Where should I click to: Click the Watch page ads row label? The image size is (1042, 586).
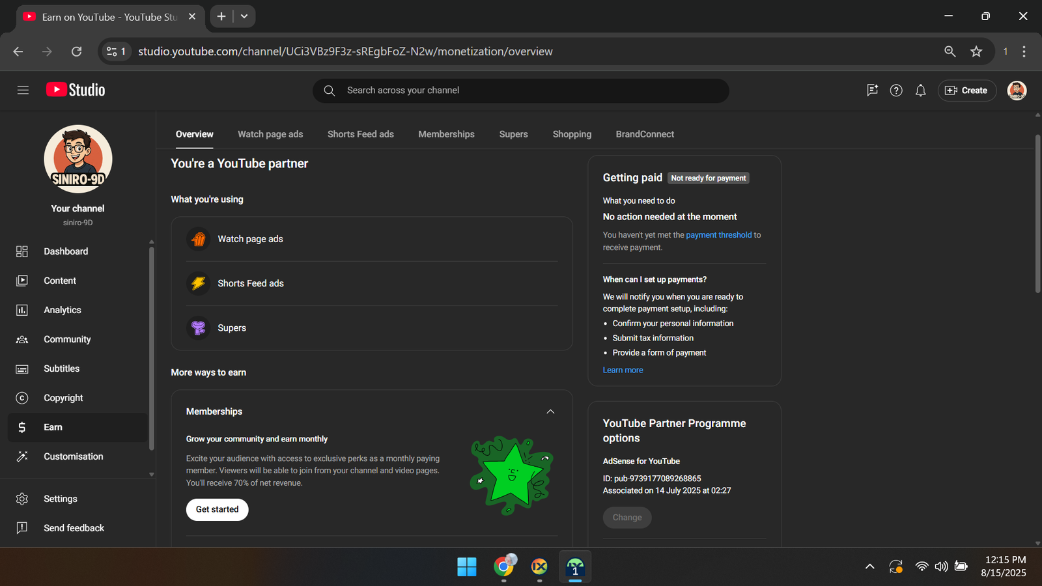tap(250, 239)
